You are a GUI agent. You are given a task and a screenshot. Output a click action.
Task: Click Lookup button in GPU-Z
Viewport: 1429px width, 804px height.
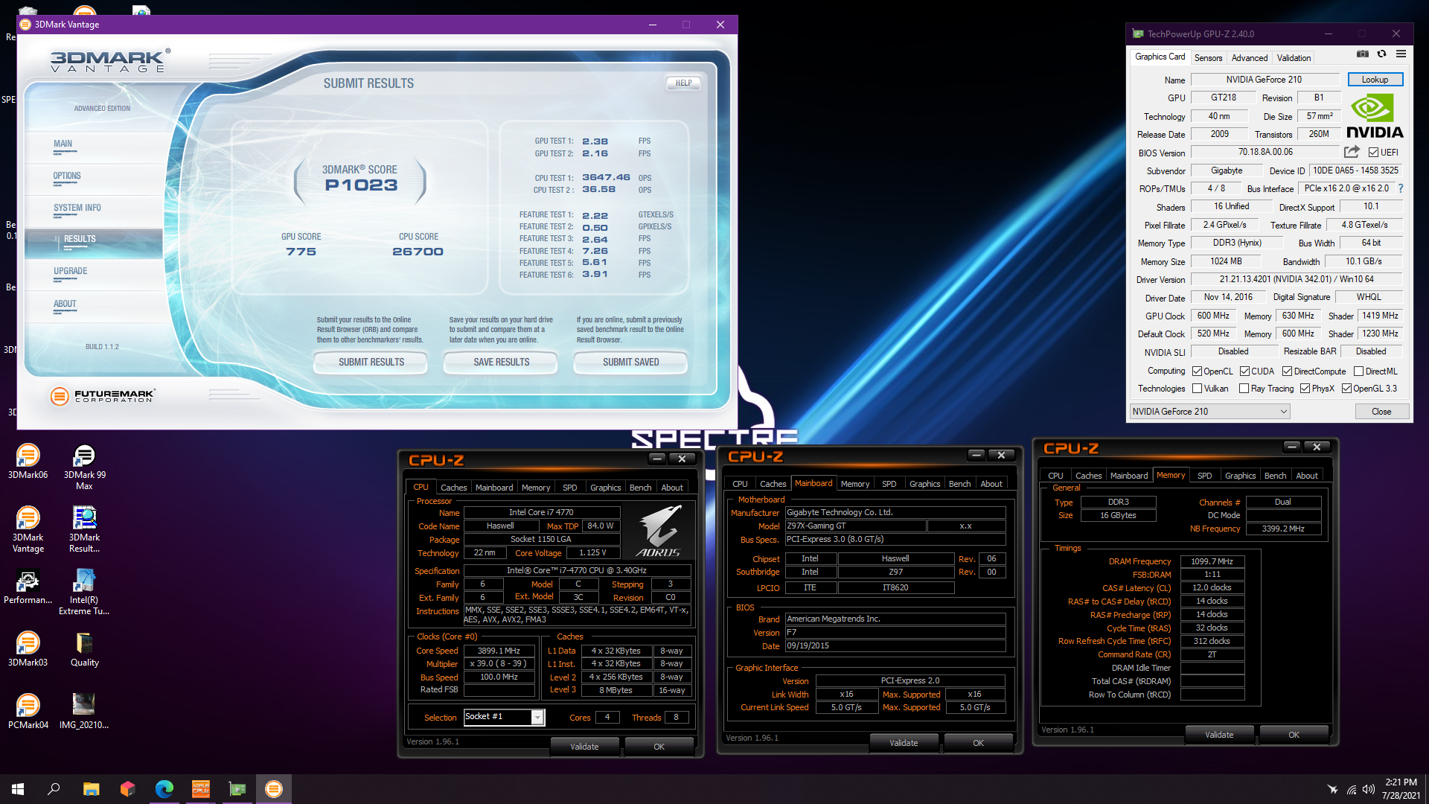(1375, 80)
